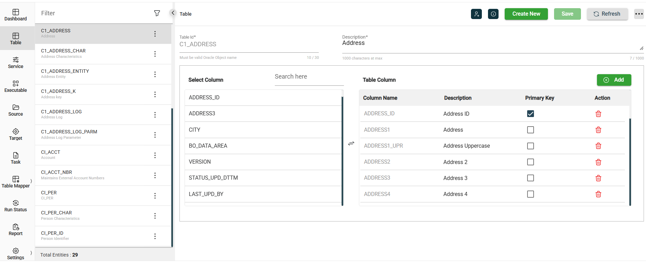The image size is (646, 263).
Task: Open the top-right more options ellipsis
Action: point(639,14)
